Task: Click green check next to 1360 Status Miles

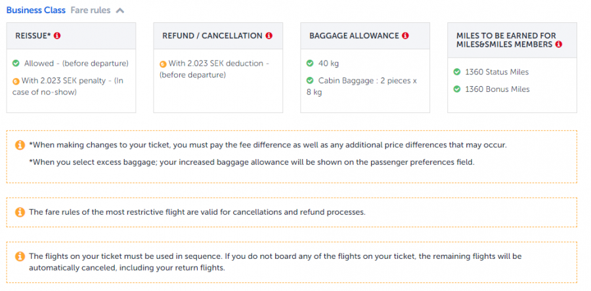Action: coord(457,72)
